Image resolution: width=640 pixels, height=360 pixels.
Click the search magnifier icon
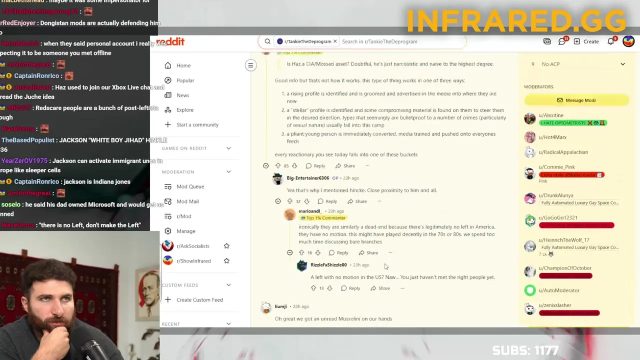coord(267,41)
